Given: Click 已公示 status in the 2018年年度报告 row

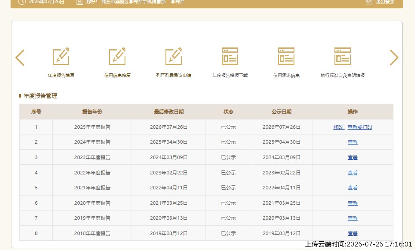Looking at the screenshot, I should pyautogui.click(x=228, y=234).
